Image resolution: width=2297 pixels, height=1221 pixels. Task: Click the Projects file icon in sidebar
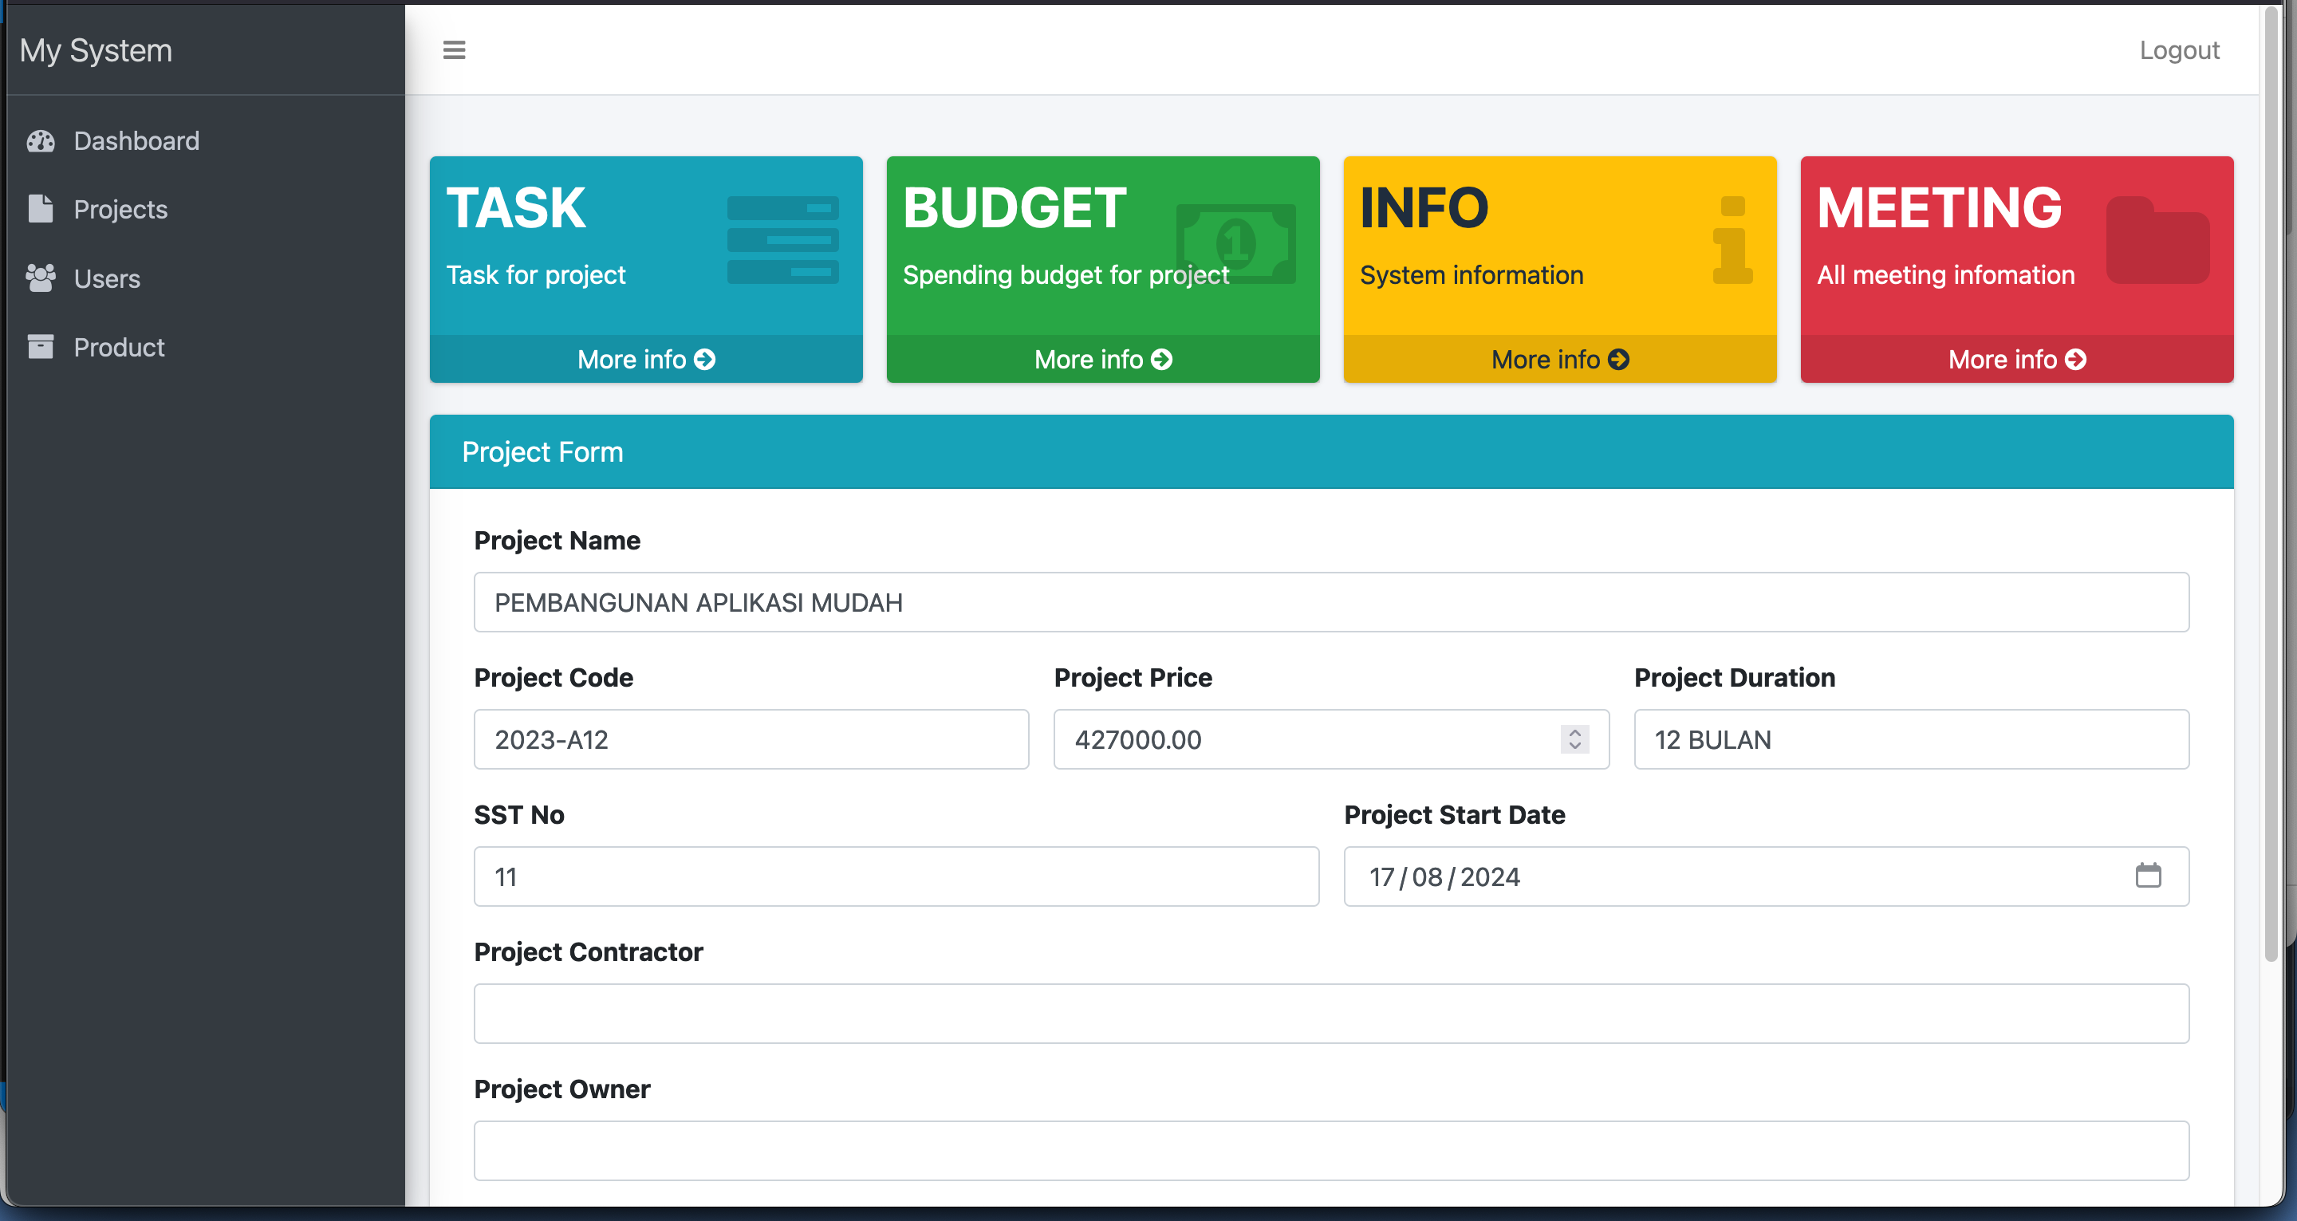coord(40,209)
